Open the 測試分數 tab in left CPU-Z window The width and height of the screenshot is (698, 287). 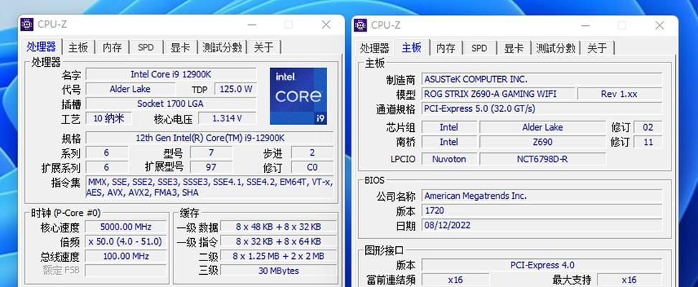[x=222, y=47]
